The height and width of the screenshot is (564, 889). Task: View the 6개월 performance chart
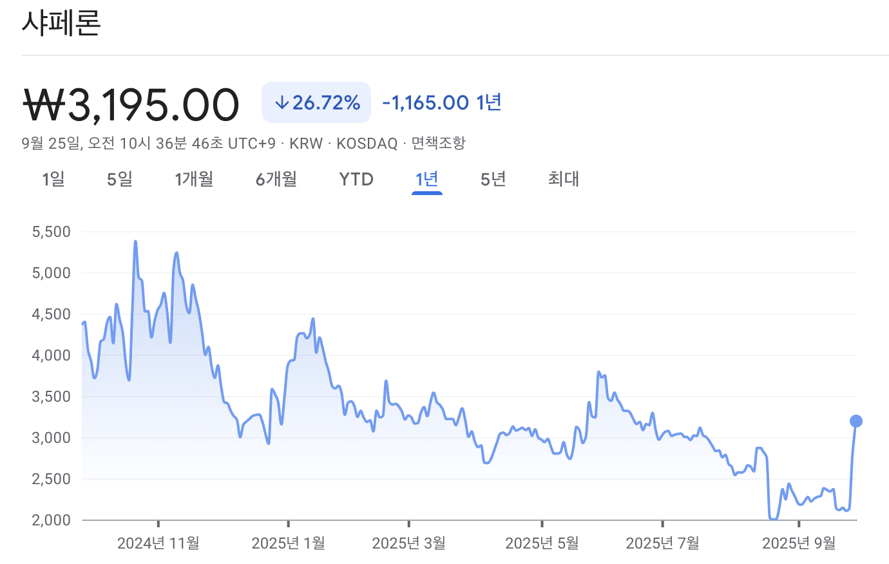[276, 179]
